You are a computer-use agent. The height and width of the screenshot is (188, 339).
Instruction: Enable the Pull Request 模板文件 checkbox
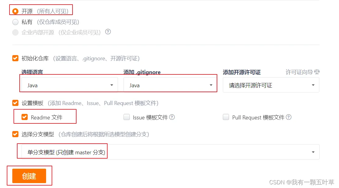(x=226, y=117)
